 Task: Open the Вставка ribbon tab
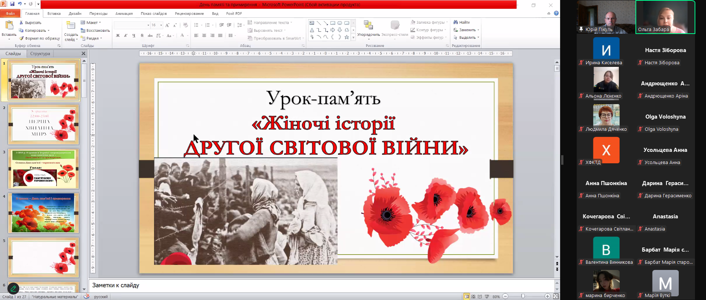coord(54,13)
